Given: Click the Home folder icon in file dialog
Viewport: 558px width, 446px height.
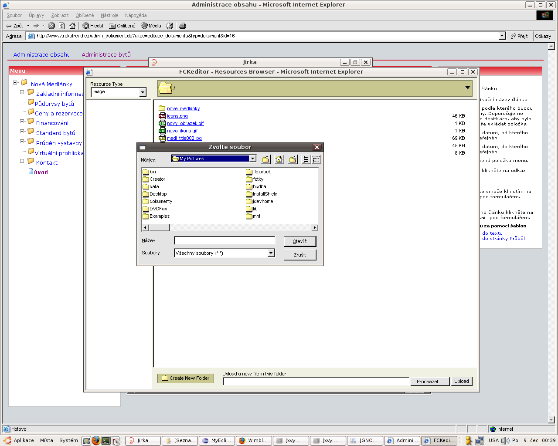Looking at the screenshot, I should 279,159.
